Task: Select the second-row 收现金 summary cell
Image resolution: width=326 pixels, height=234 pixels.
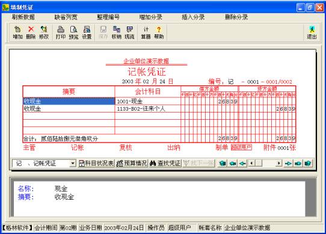Action: click(69, 108)
